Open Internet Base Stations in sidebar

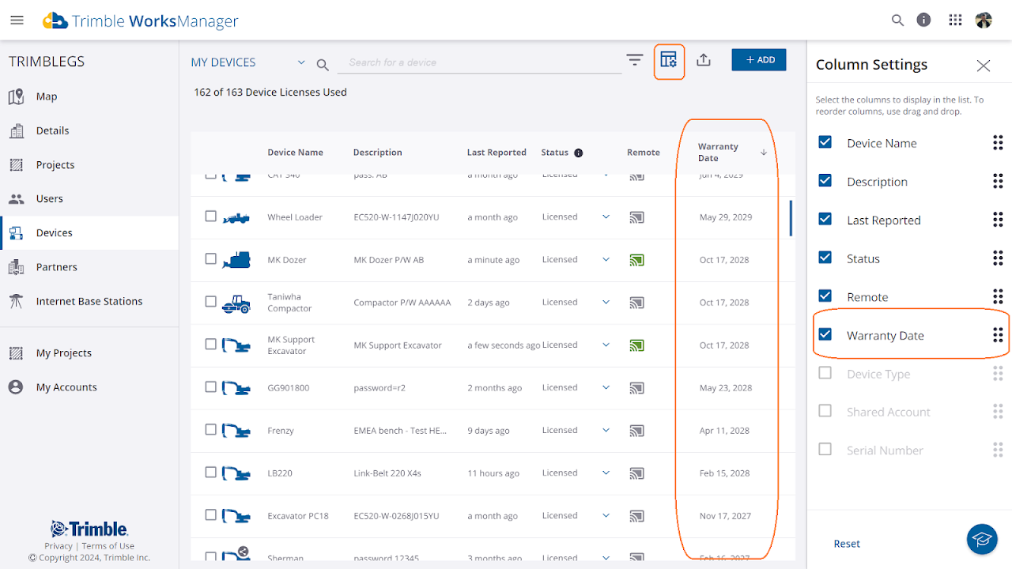[x=89, y=301]
